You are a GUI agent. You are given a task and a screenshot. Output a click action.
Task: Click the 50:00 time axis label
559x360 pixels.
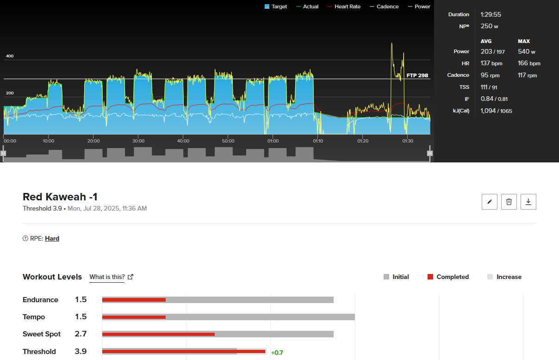click(x=228, y=141)
